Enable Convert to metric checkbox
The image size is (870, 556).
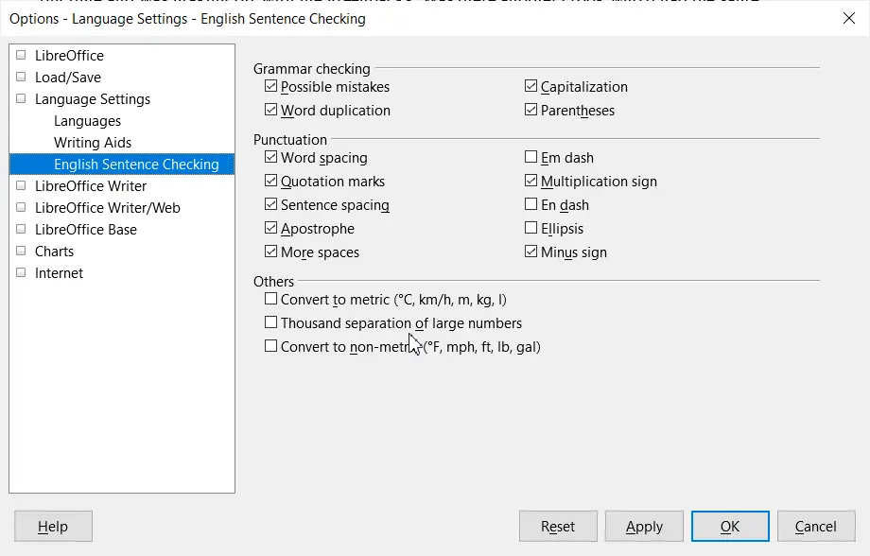click(272, 300)
